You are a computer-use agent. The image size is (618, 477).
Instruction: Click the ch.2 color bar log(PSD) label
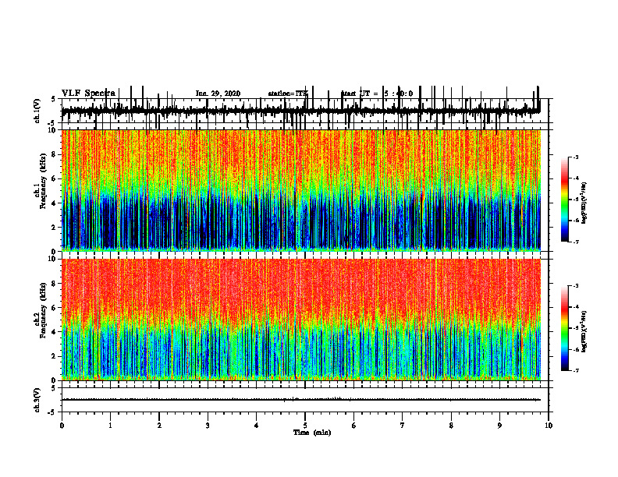[584, 332]
